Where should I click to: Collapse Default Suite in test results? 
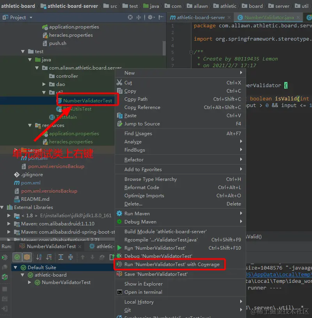click(x=15, y=268)
